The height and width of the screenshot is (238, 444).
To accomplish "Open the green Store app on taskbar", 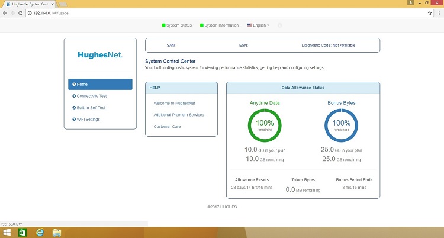I will [x=22, y=233].
